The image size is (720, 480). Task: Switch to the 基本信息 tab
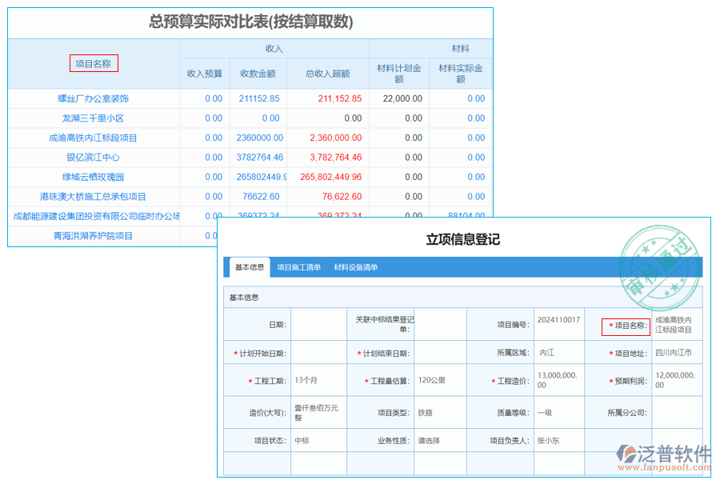pos(249,268)
